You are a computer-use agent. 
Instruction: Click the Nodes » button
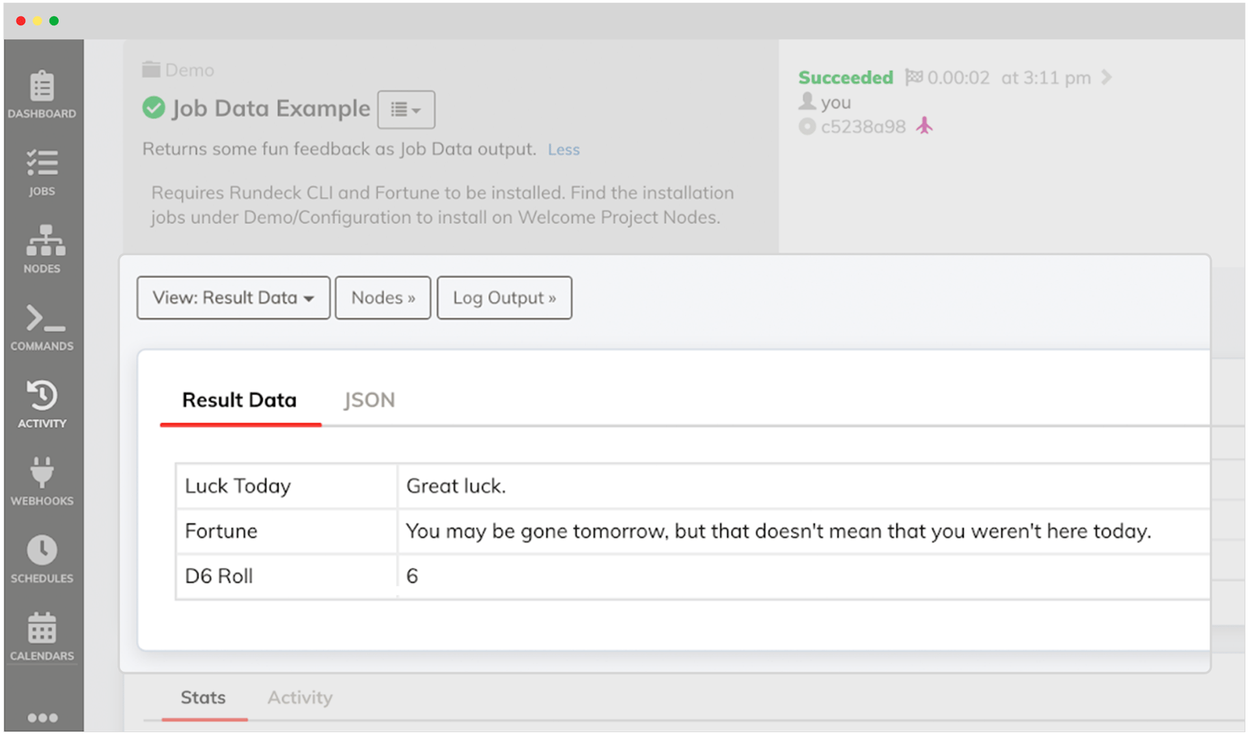[x=383, y=298]
